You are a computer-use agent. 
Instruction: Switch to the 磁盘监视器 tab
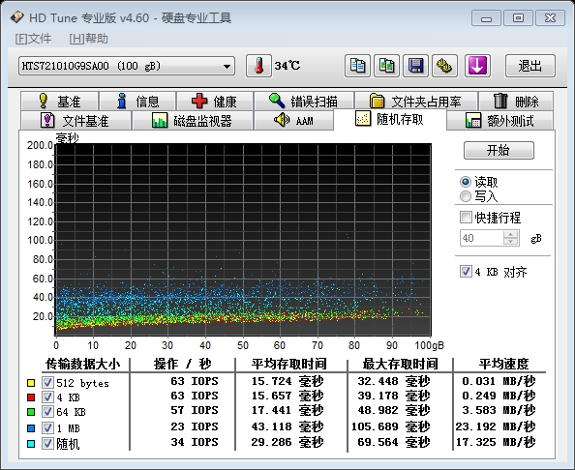193,121
